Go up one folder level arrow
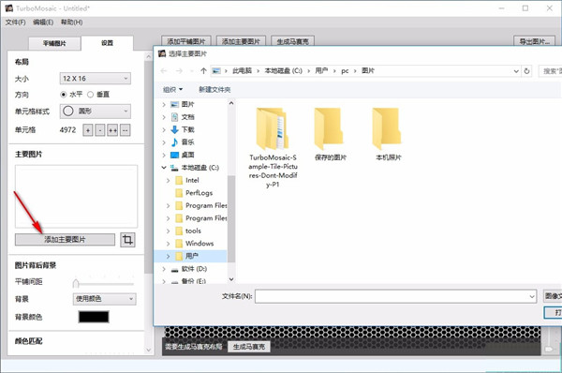The image size is (562, 373). click(x=203, y=71)
